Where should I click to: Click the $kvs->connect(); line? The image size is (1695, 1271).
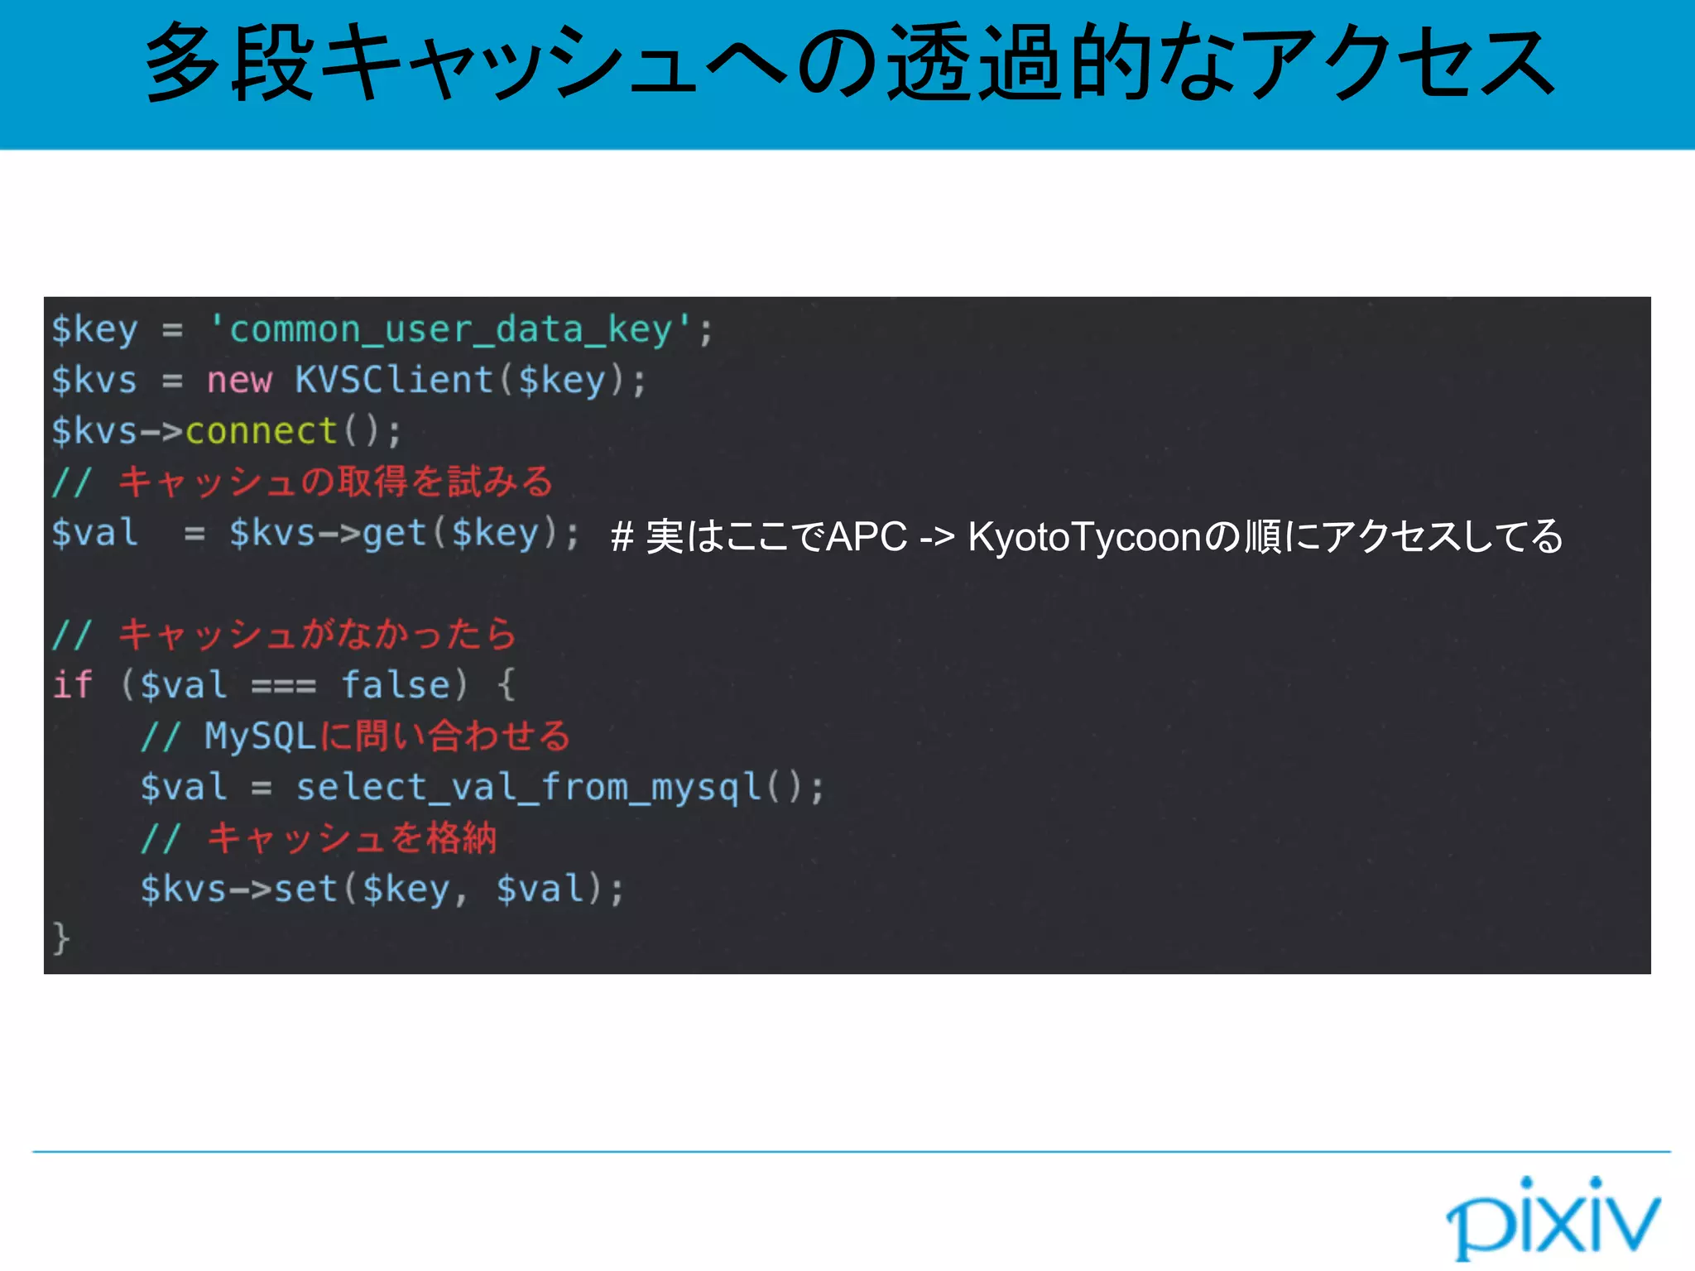227,431
